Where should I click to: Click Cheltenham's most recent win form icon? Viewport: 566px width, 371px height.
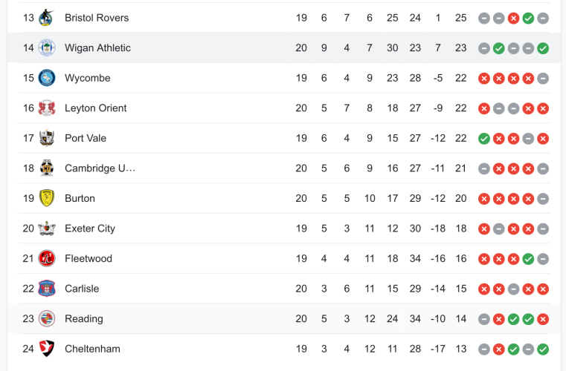[543, 349]
